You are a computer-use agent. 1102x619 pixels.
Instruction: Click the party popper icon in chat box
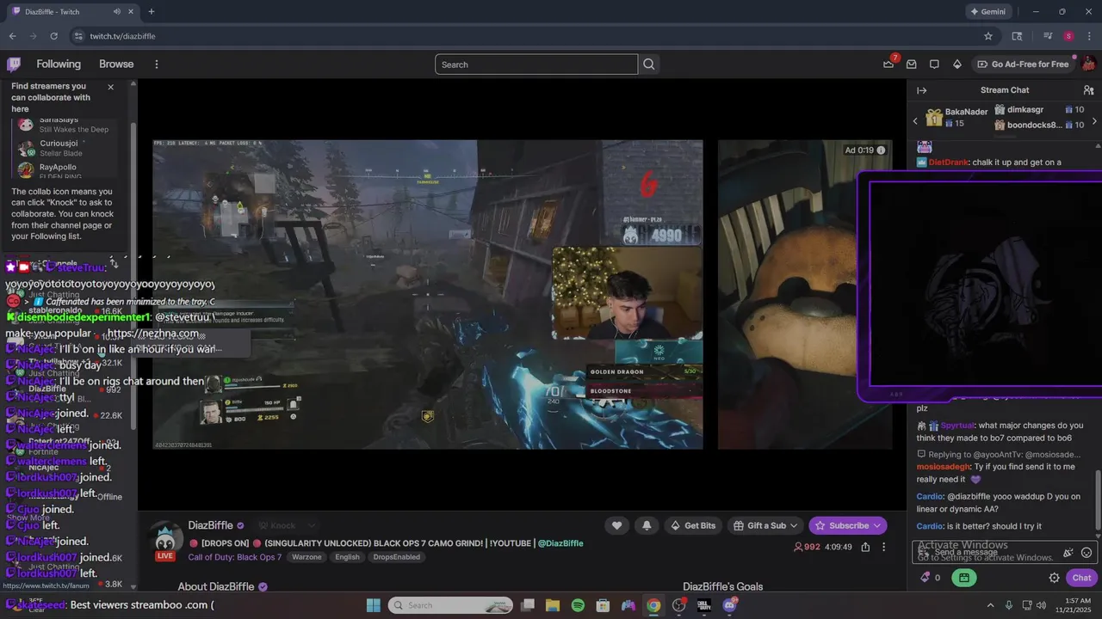tap(1068, 553)
